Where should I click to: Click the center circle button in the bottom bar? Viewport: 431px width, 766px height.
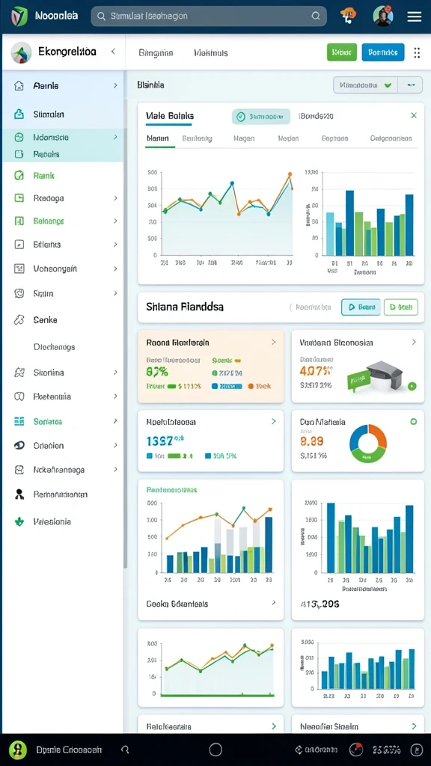tap(215, 750)
